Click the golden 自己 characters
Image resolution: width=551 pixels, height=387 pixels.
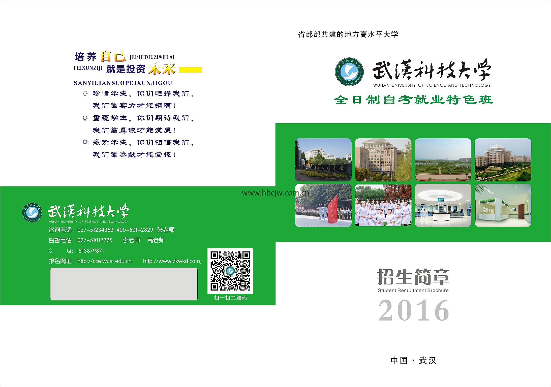(113, 56)
